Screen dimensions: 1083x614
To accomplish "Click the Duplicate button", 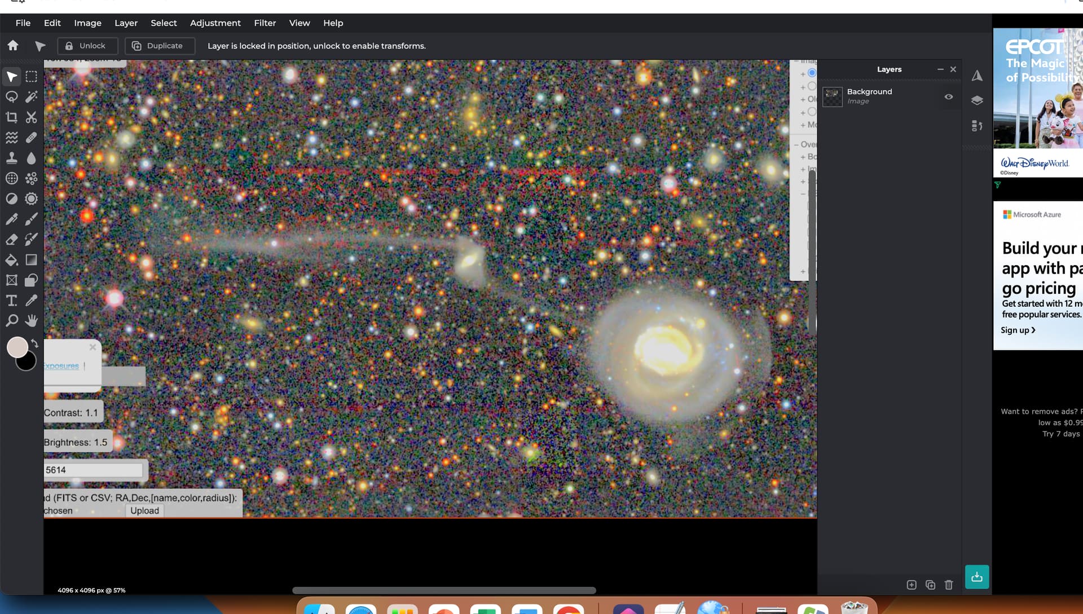I will point(160,46).
